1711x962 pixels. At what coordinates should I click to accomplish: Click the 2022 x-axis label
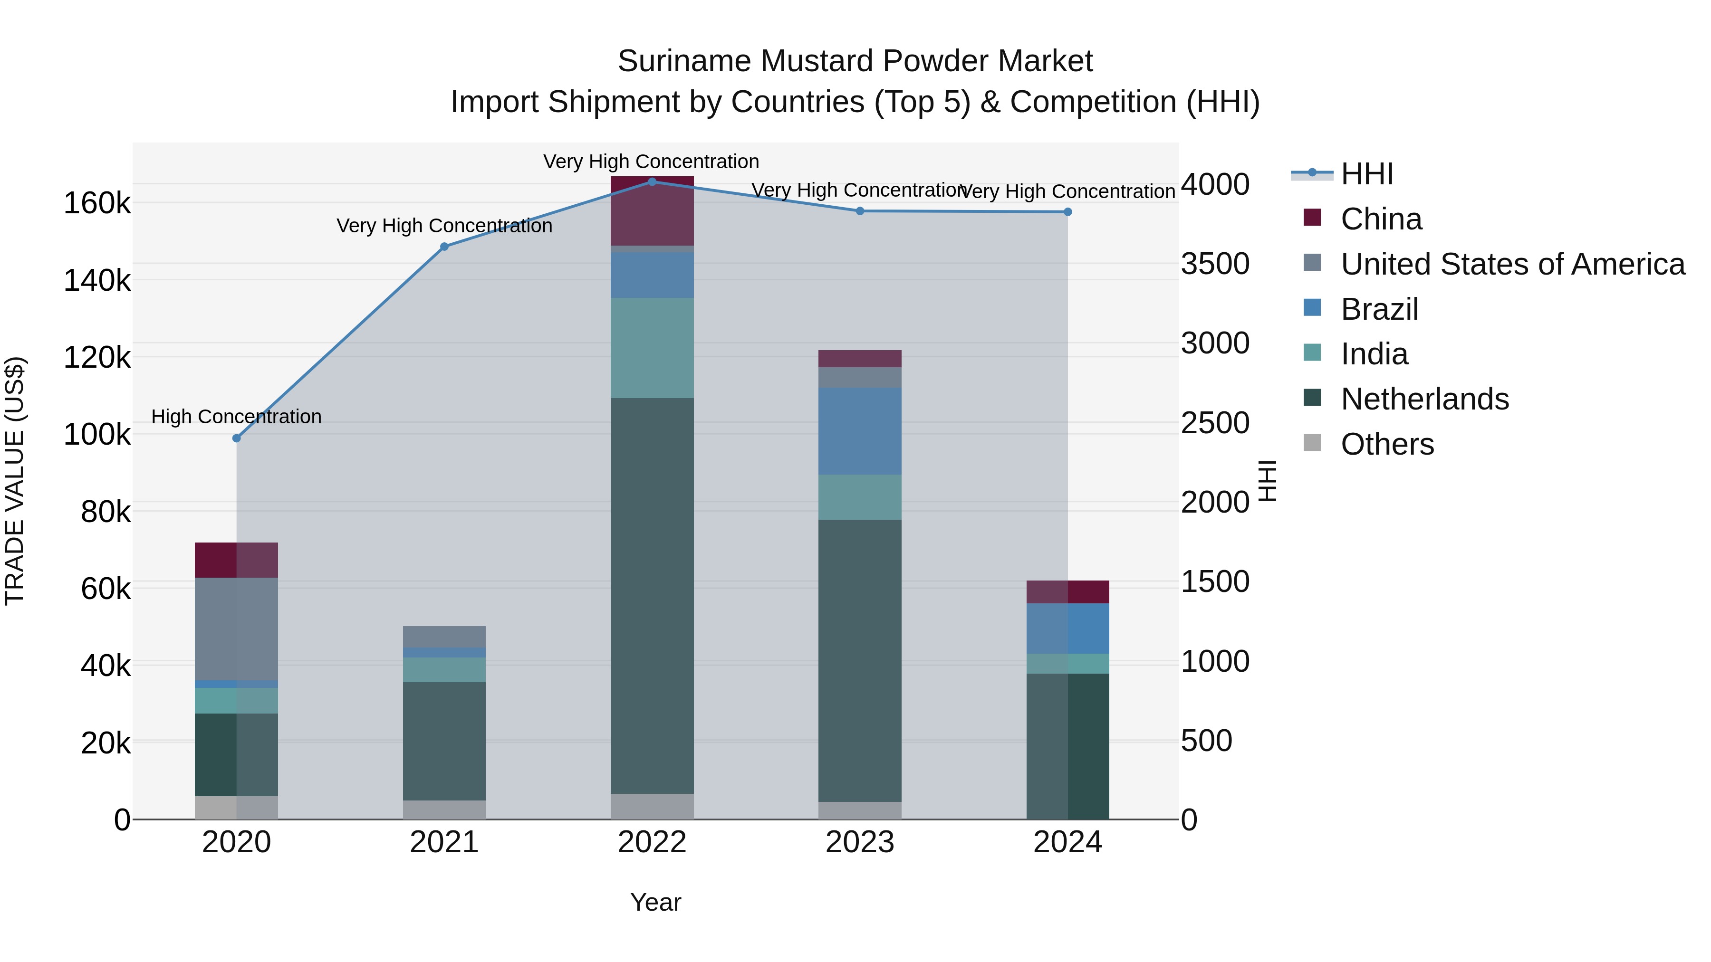tap(652, 842)
